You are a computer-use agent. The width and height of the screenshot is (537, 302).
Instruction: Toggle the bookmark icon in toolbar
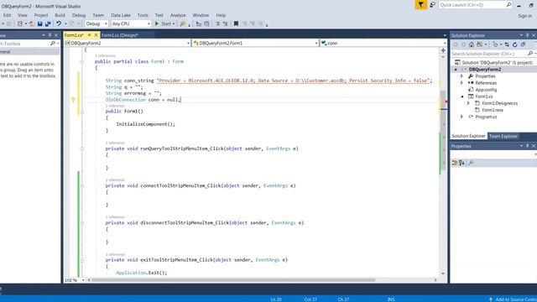(236, 23)
